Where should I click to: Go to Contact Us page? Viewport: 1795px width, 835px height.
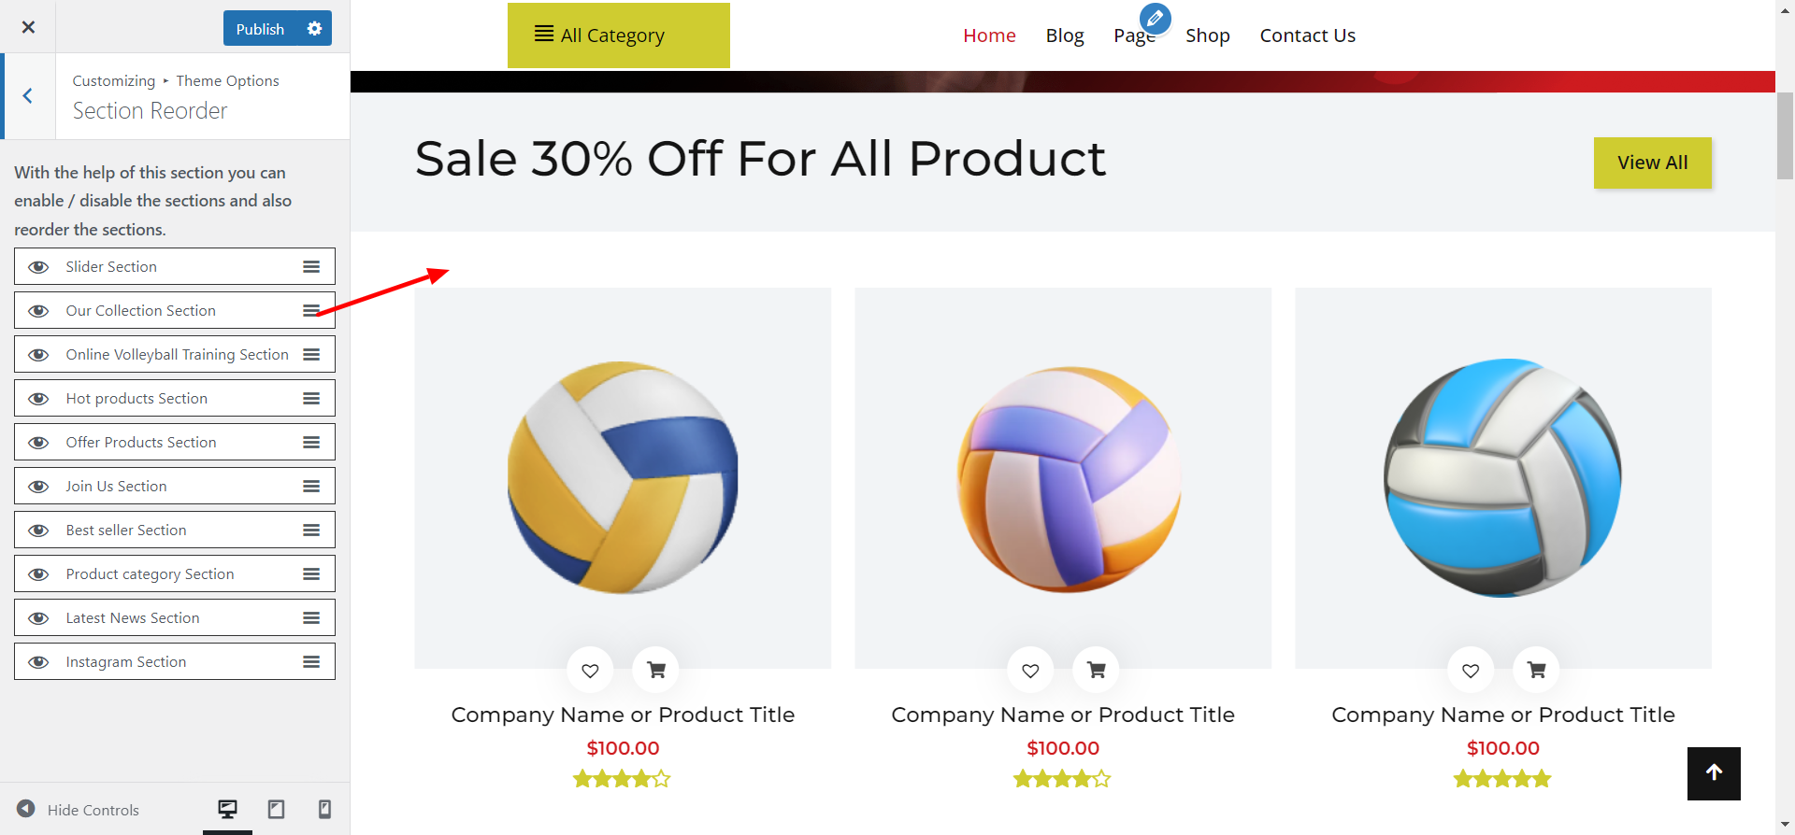click(x=1307, y=35)
